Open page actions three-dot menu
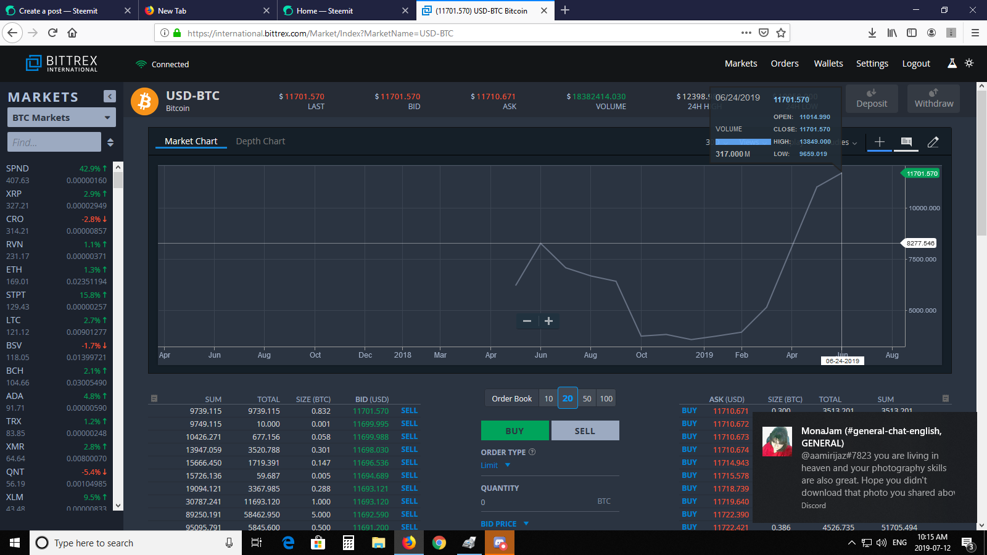Image resolution: width=987 pixels, height=555 pixels. coord(746,33)
